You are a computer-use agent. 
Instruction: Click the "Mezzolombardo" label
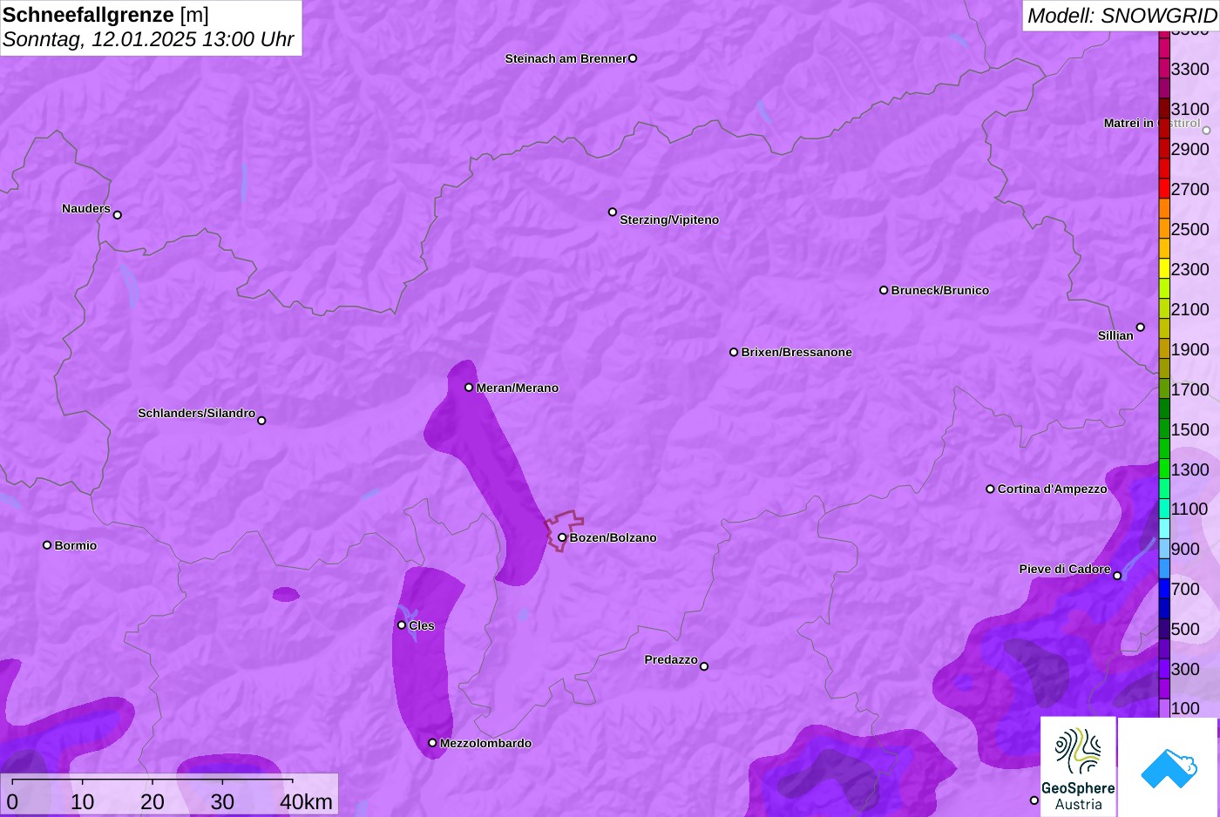coord(485,743)
